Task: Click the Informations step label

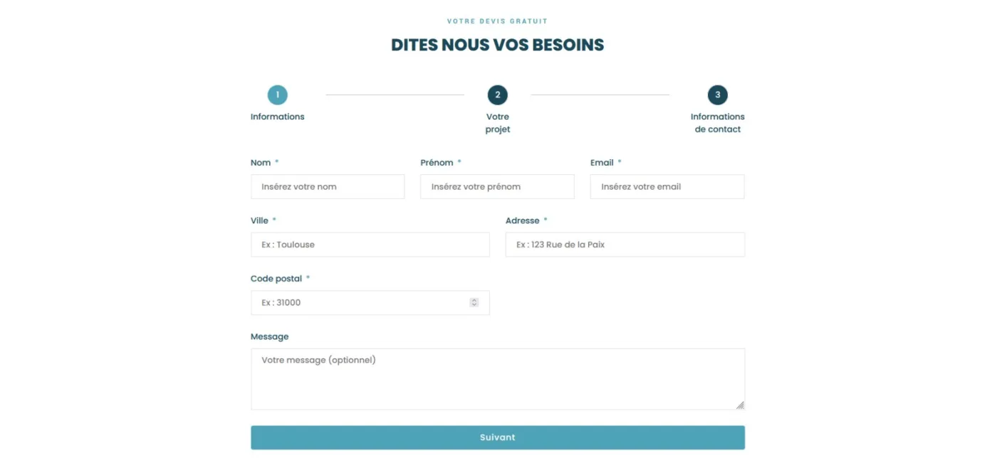Action: [277, 117]
